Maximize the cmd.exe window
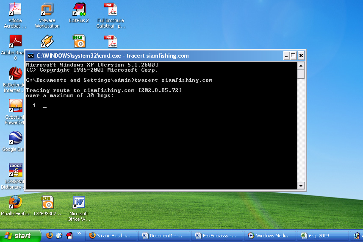 [293, 56]
